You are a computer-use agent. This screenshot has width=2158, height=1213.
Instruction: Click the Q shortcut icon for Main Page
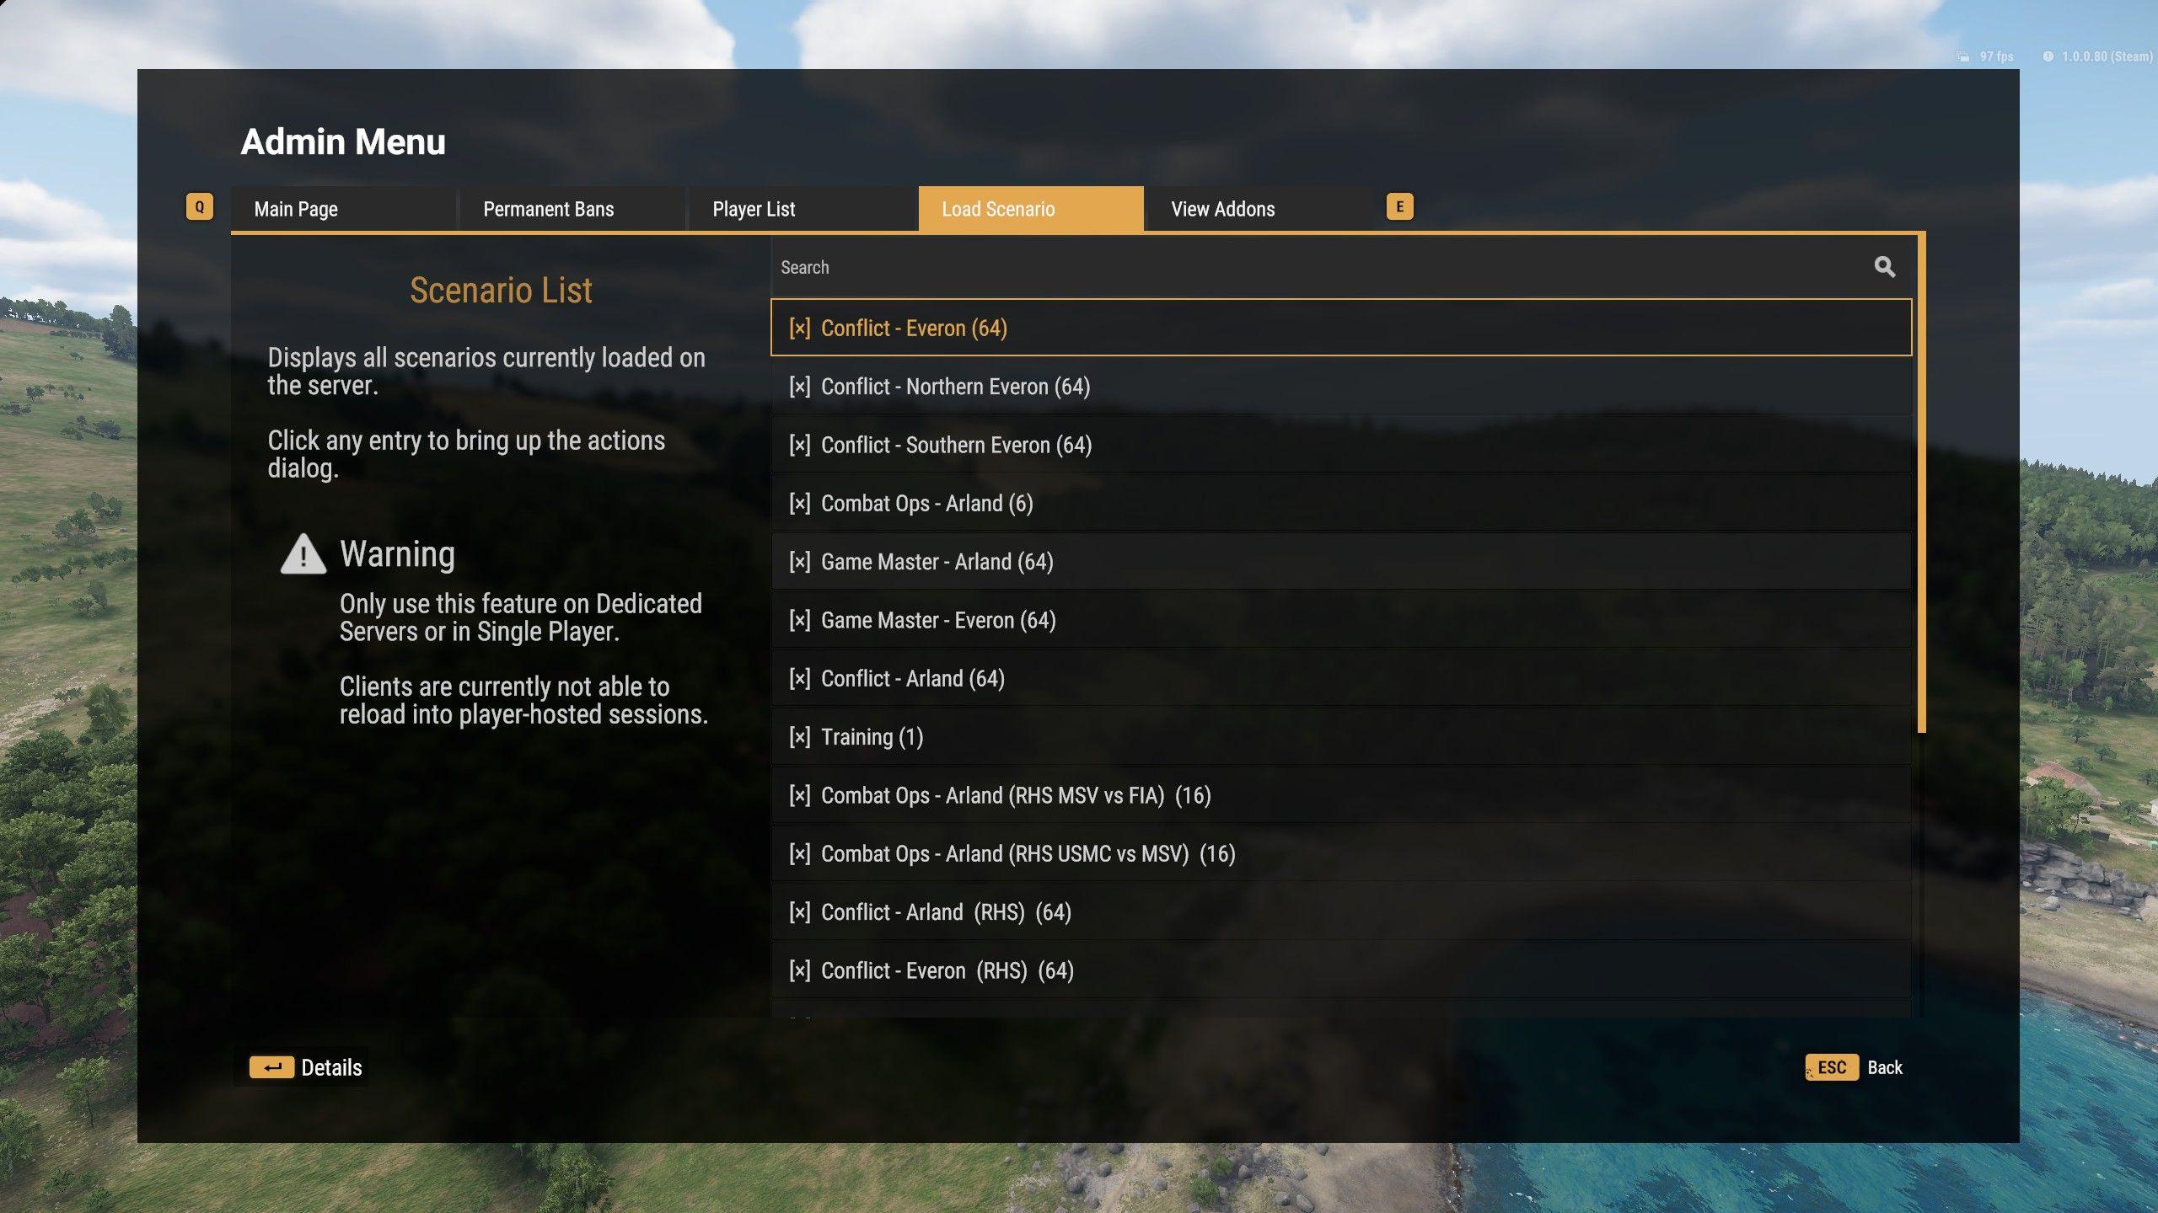pyautogui.click(x=197, y=207)
